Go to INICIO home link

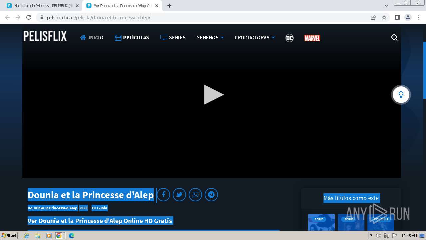click(x=92, y=38)
